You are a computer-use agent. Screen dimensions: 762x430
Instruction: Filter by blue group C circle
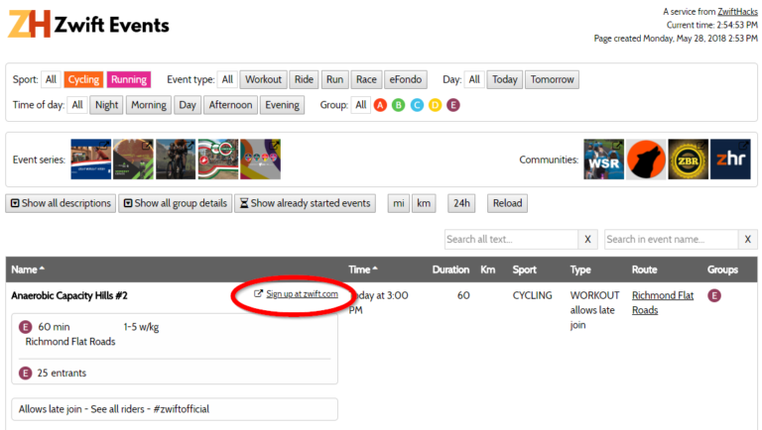(x=417, y=105)
